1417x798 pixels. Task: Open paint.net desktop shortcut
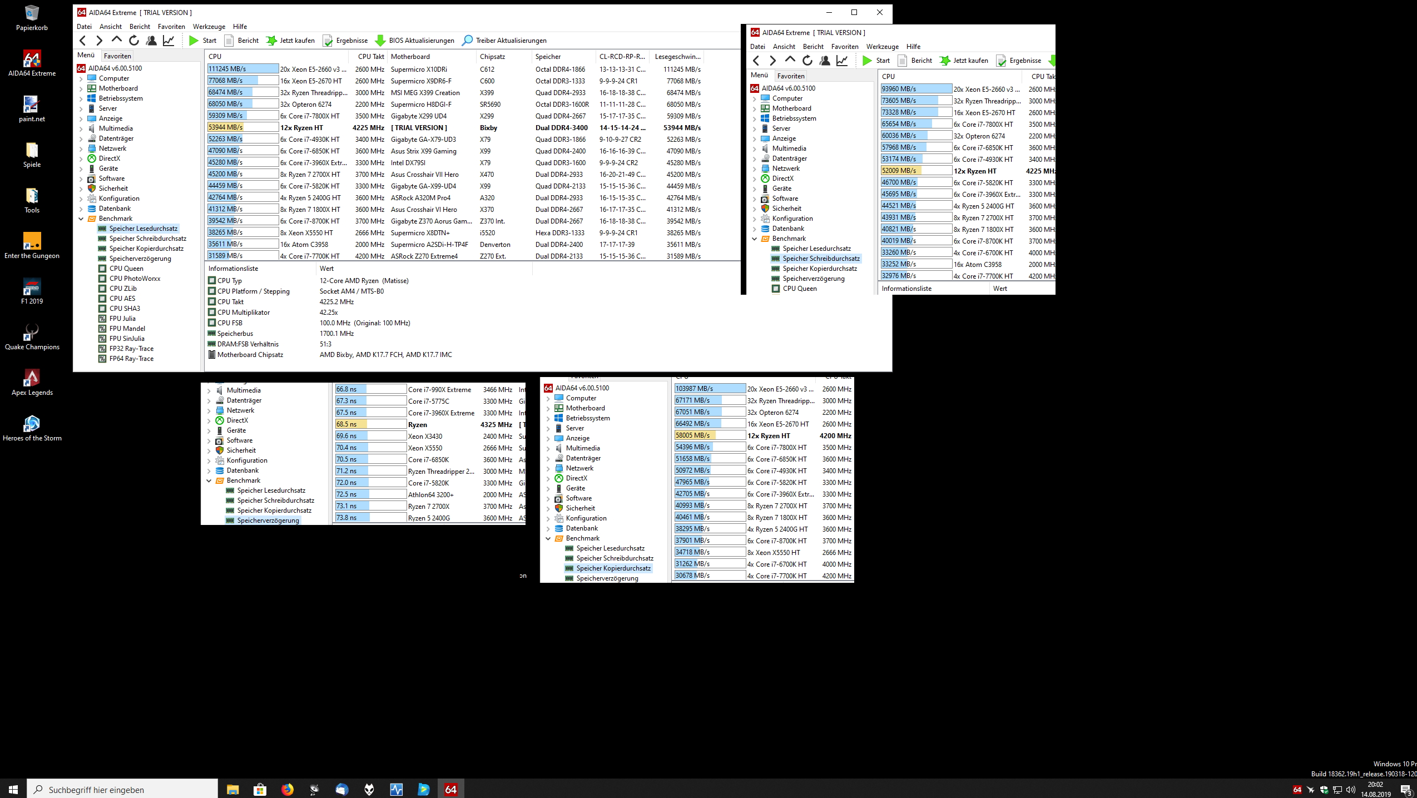point(32,108)
